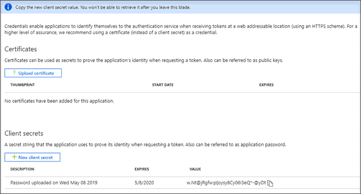This screenshot has width=361, height=194.
Task: Click the line 'A secret string that the application uses'
Action: (145, 144)
